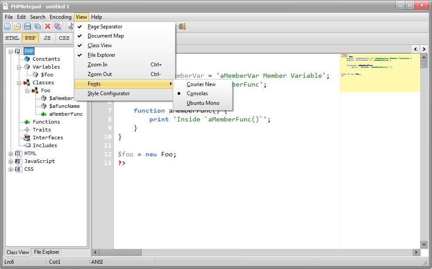Open the Help menu
The width and height of the screenshot is (432, 269).
96,17
